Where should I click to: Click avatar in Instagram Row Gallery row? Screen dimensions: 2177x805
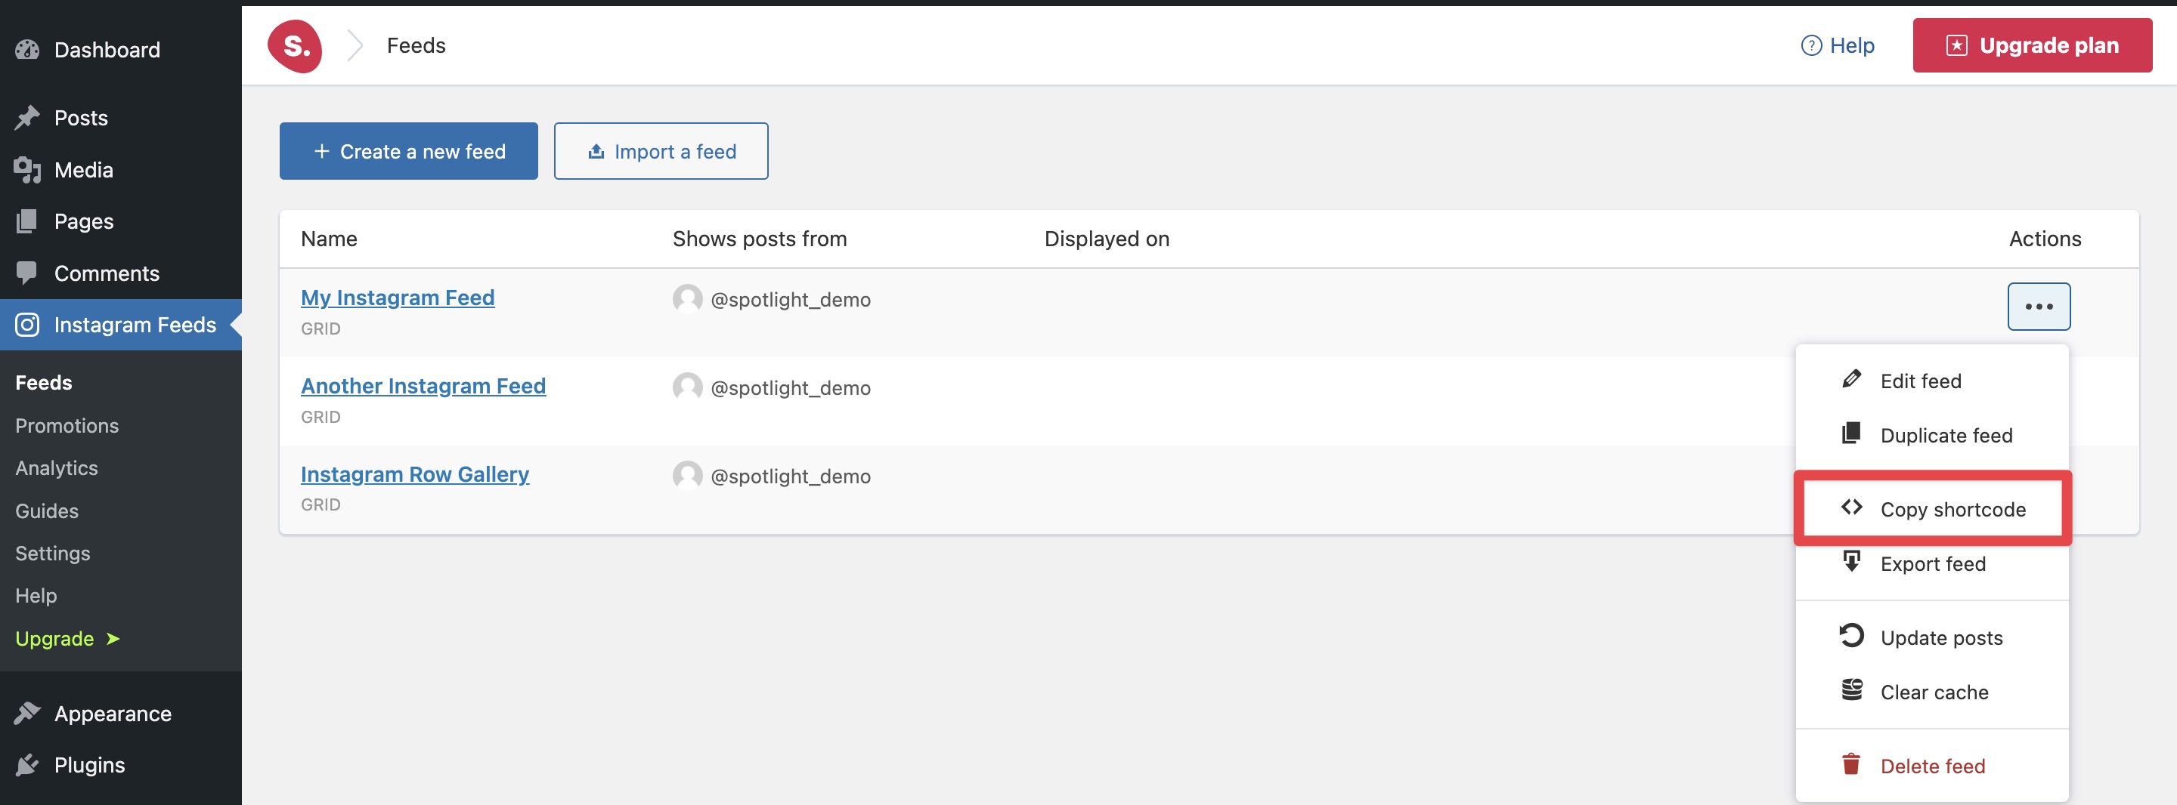(687, 476)
